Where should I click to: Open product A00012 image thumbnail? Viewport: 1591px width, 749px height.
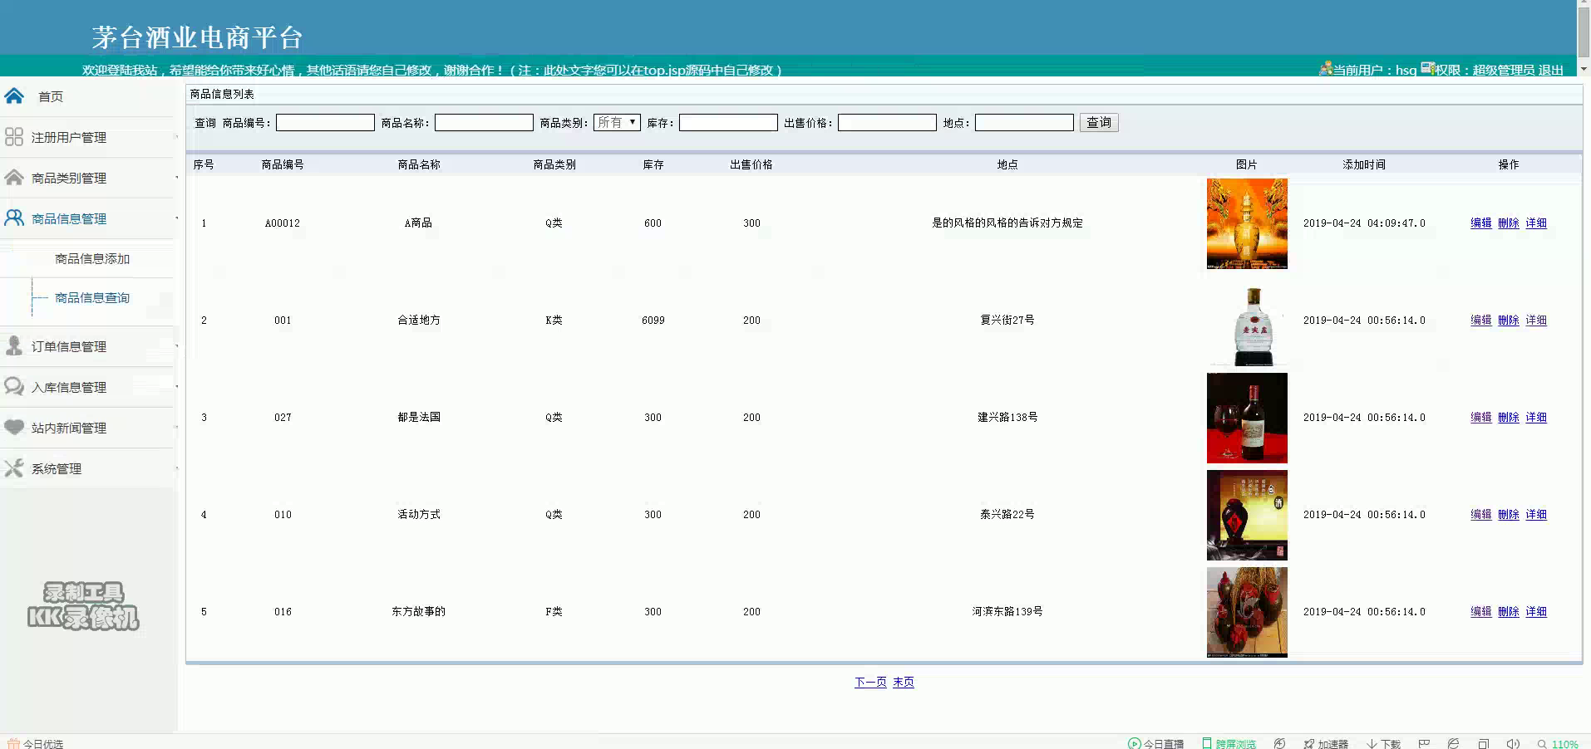[x=1247, y=223]
